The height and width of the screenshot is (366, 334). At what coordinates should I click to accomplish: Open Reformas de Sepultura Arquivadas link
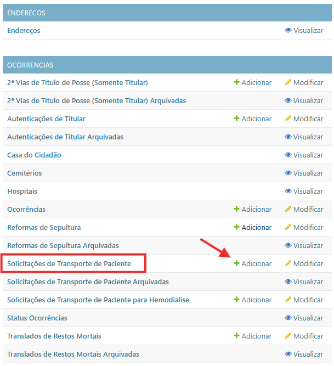point(63,245)
